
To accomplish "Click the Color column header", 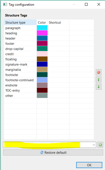I will (x=42, y=23).
